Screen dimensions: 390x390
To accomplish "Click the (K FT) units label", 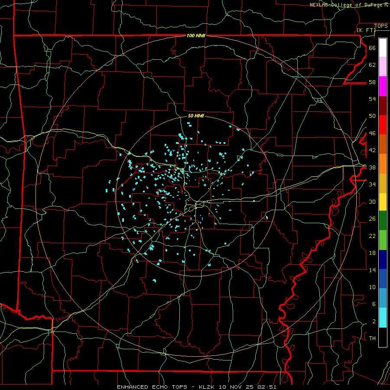I will tap(366, 30).
